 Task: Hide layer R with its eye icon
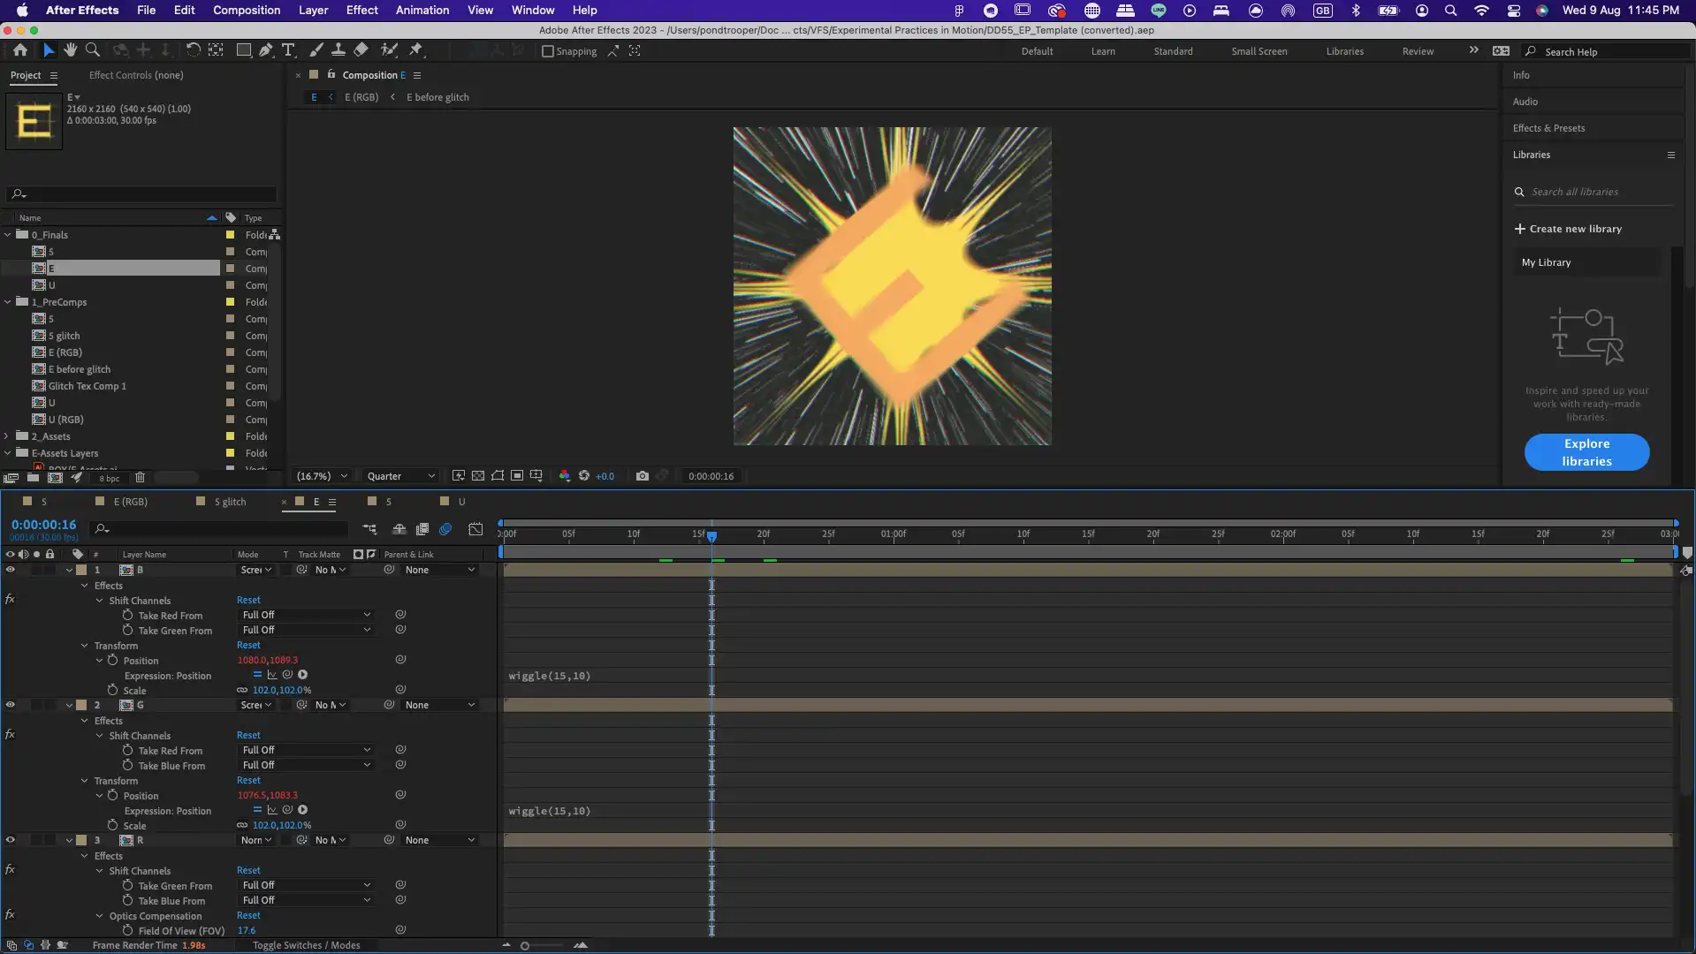click(x=11, y=840)
